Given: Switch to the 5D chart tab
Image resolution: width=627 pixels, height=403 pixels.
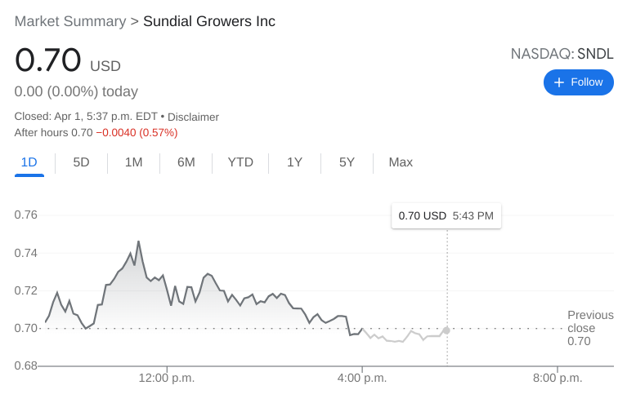Looking at the screenshot, I should 81,162.
